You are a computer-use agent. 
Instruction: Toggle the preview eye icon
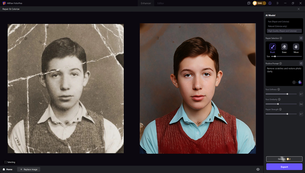click(258, 169)
